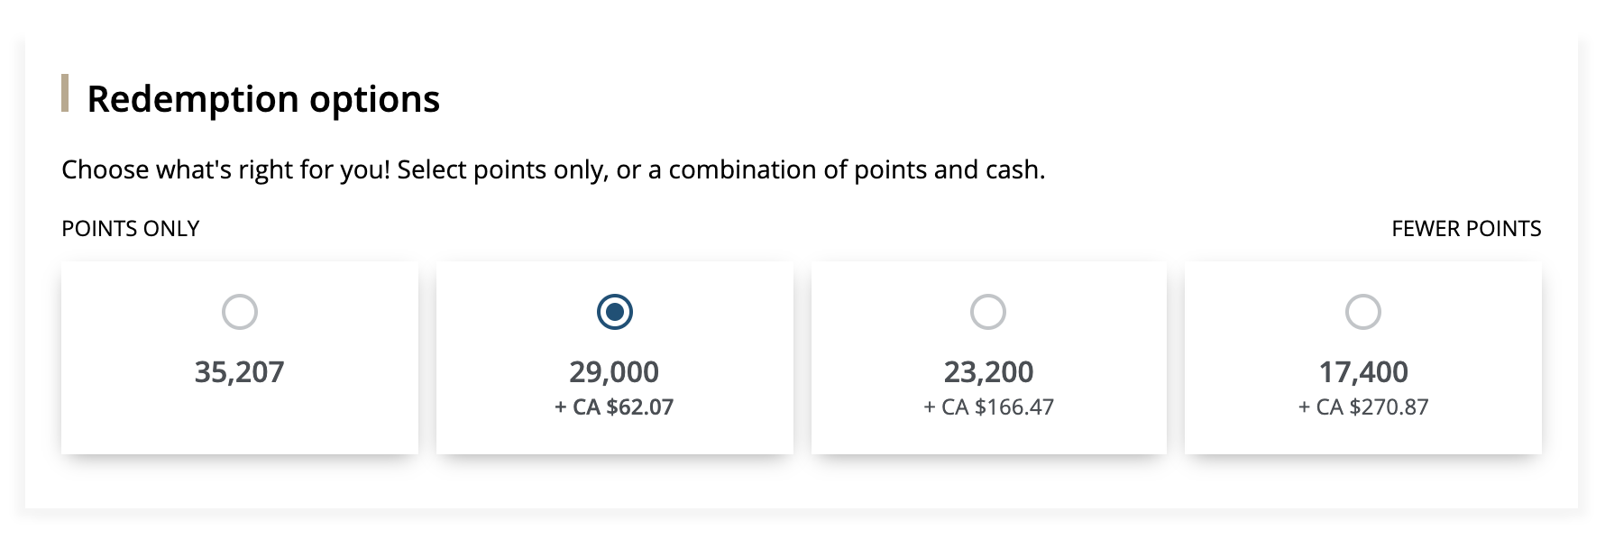Click the "Choose what's right for you" description
The width and height of the screenshot is (1605, 539).
(553, 169)
